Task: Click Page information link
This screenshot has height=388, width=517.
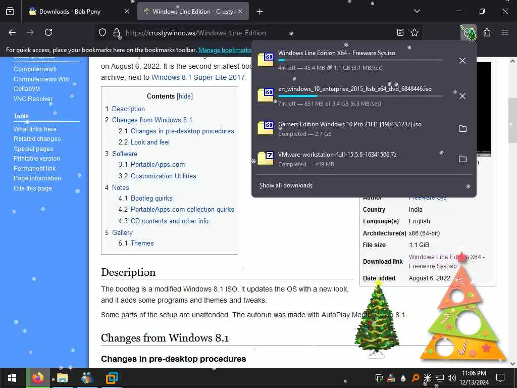Action: [x=37, y=178]
